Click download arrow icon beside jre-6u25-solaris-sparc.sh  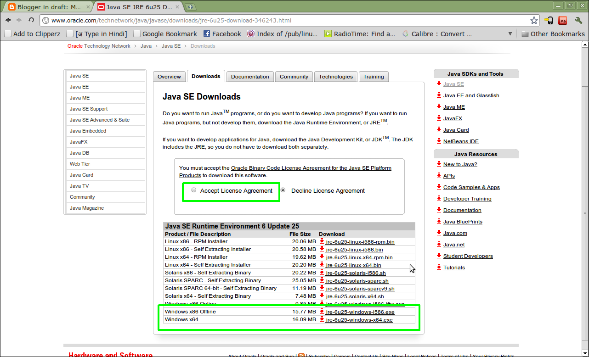pos(322,280)
